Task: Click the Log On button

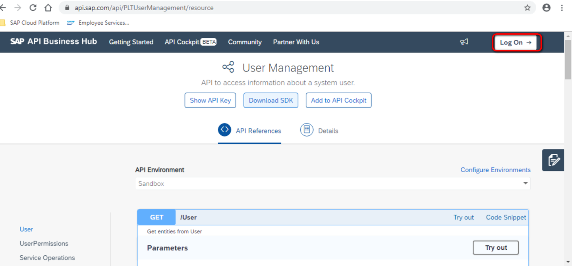Action: click(x=516, y=42)
